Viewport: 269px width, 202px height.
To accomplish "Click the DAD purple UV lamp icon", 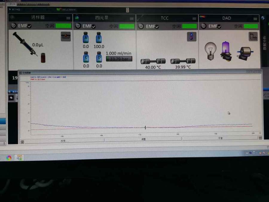I will pyautogui.click(x=226, y=51).
